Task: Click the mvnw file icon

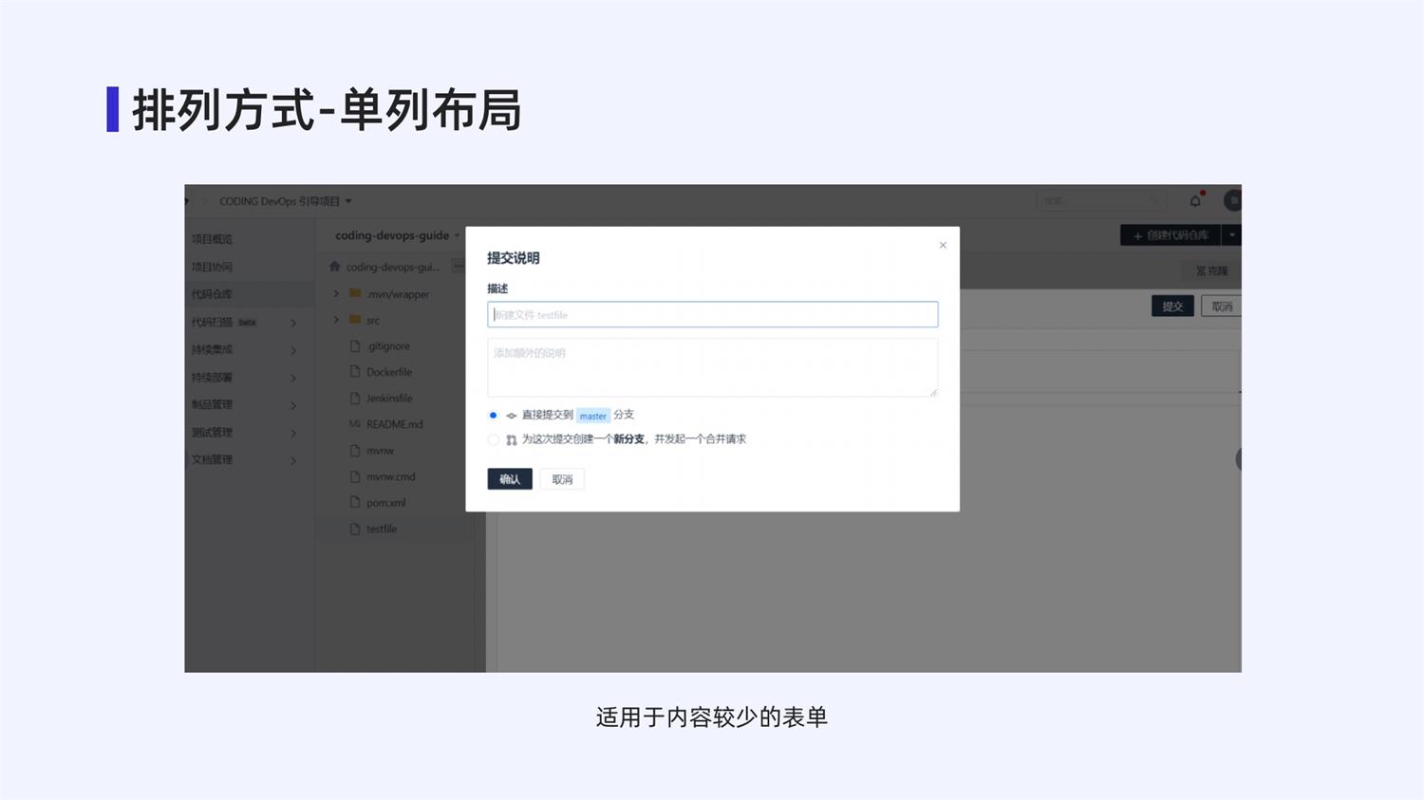Action: pyautogui.click(x=355, y=450)
